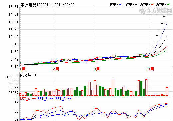Click the topmost price tick near 15.61
Viewport: 173px width, 121px height.
[x=167, y=9]
